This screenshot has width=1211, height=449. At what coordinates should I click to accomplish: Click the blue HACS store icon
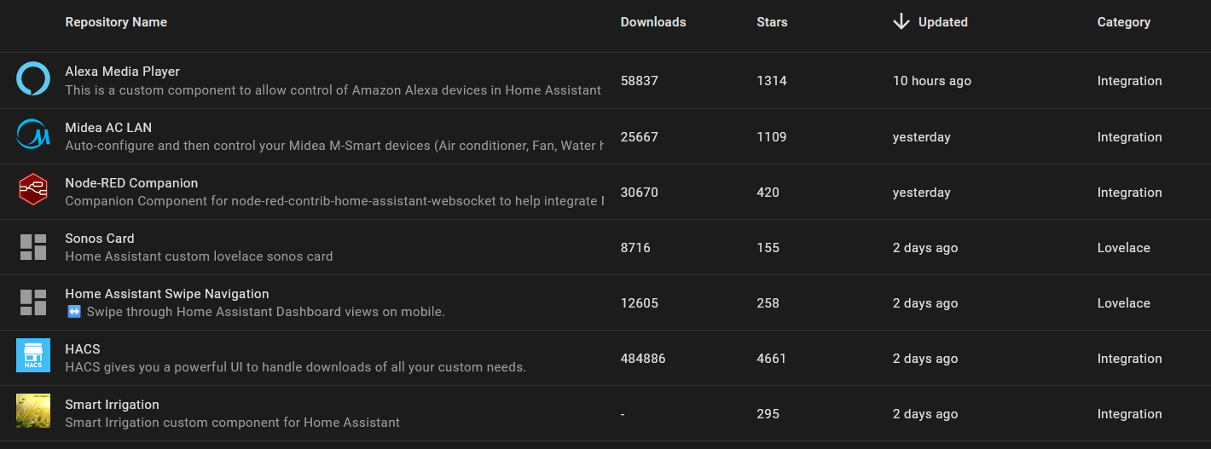tap(33, 355)
